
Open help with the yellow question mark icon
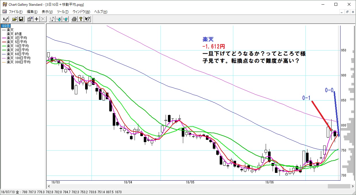pyautogui.click(x=81, y=19)
